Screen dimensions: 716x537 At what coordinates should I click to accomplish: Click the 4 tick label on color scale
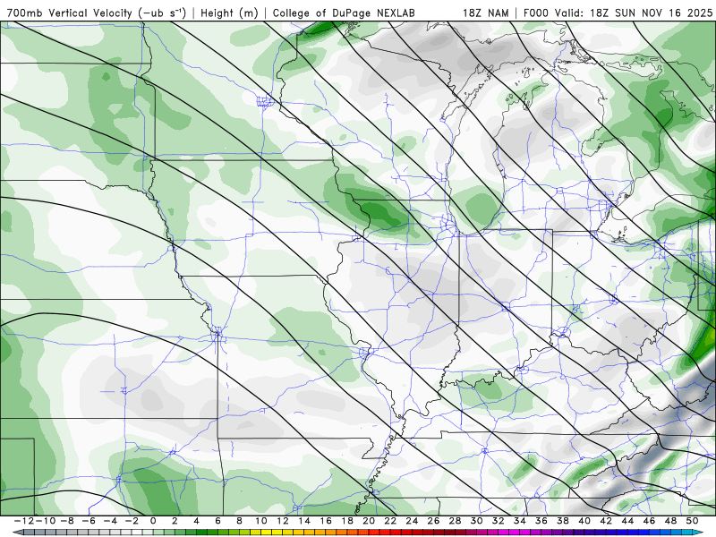[x=196, y=521]
